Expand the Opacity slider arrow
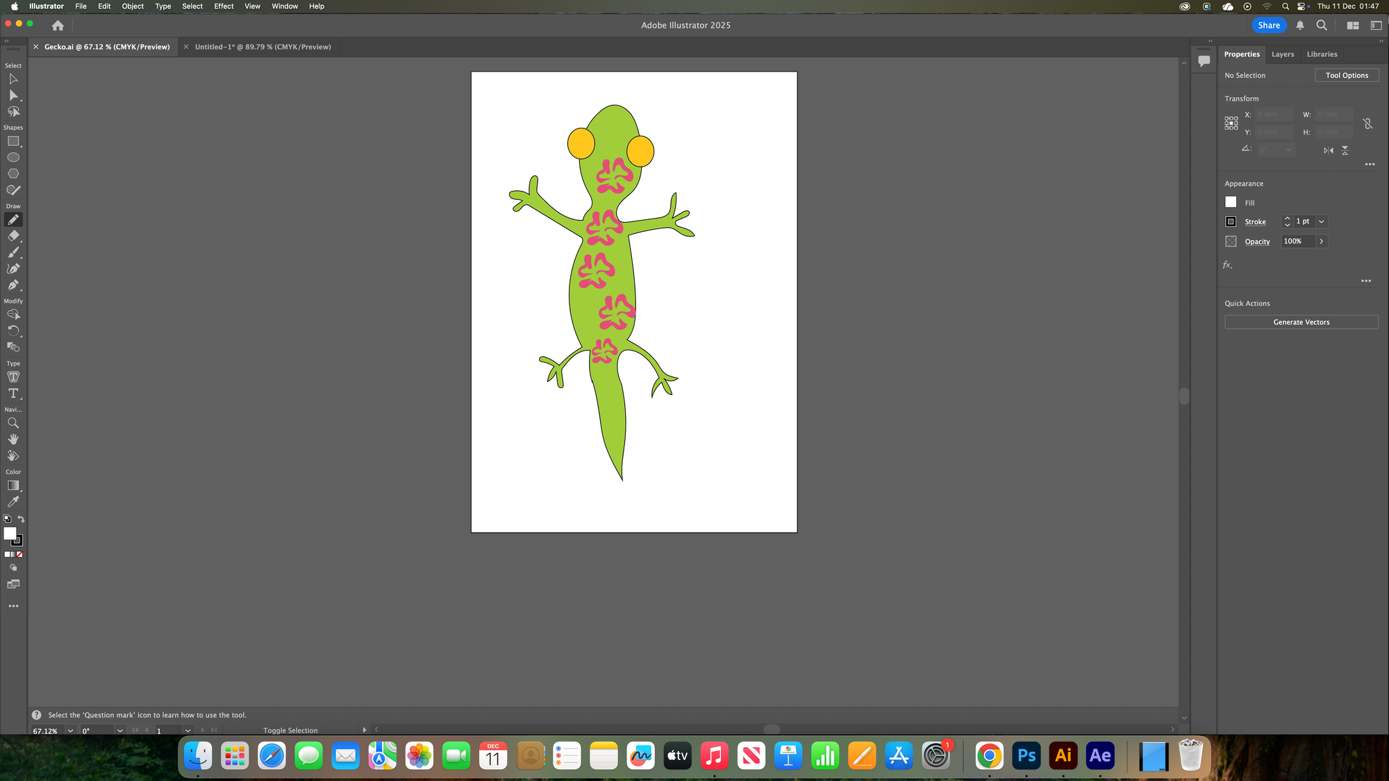The image size is (1389, 781). click(1321, 241)
